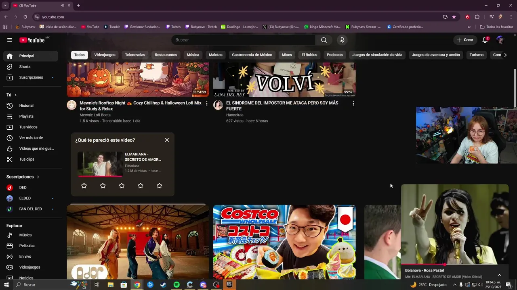Rate the video three stars

(x=122, y=186)
